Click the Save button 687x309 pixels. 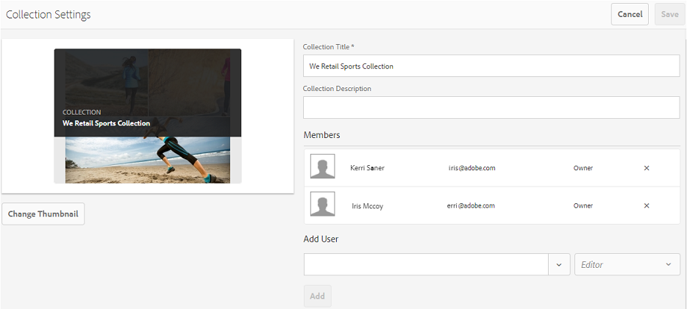669,15
